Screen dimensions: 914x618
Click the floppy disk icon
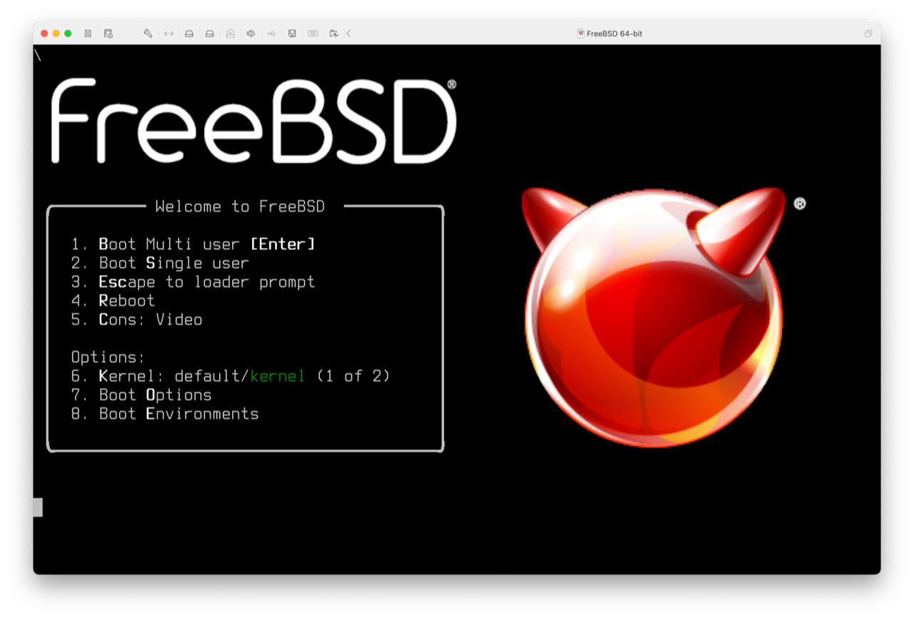pyautogui.click(x=292, y=34)
